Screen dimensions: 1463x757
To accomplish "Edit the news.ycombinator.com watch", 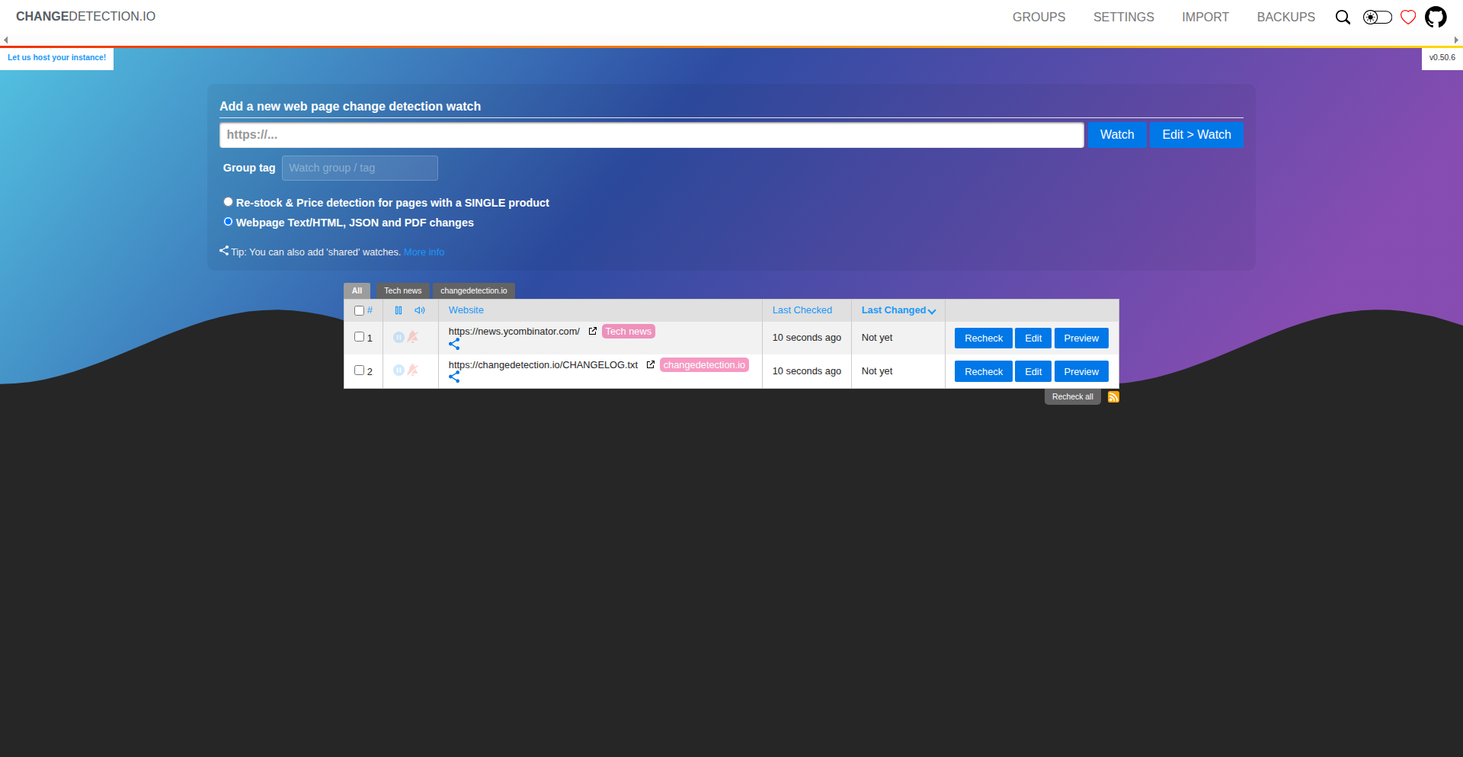I will [x=1033, y=338].
